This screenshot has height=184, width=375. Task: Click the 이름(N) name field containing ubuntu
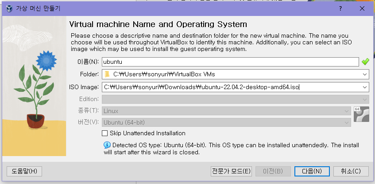tap(230, 62)
